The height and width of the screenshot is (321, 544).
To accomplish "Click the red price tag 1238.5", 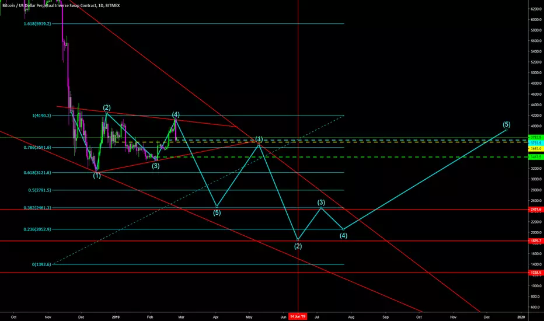I will coord(536,273).
